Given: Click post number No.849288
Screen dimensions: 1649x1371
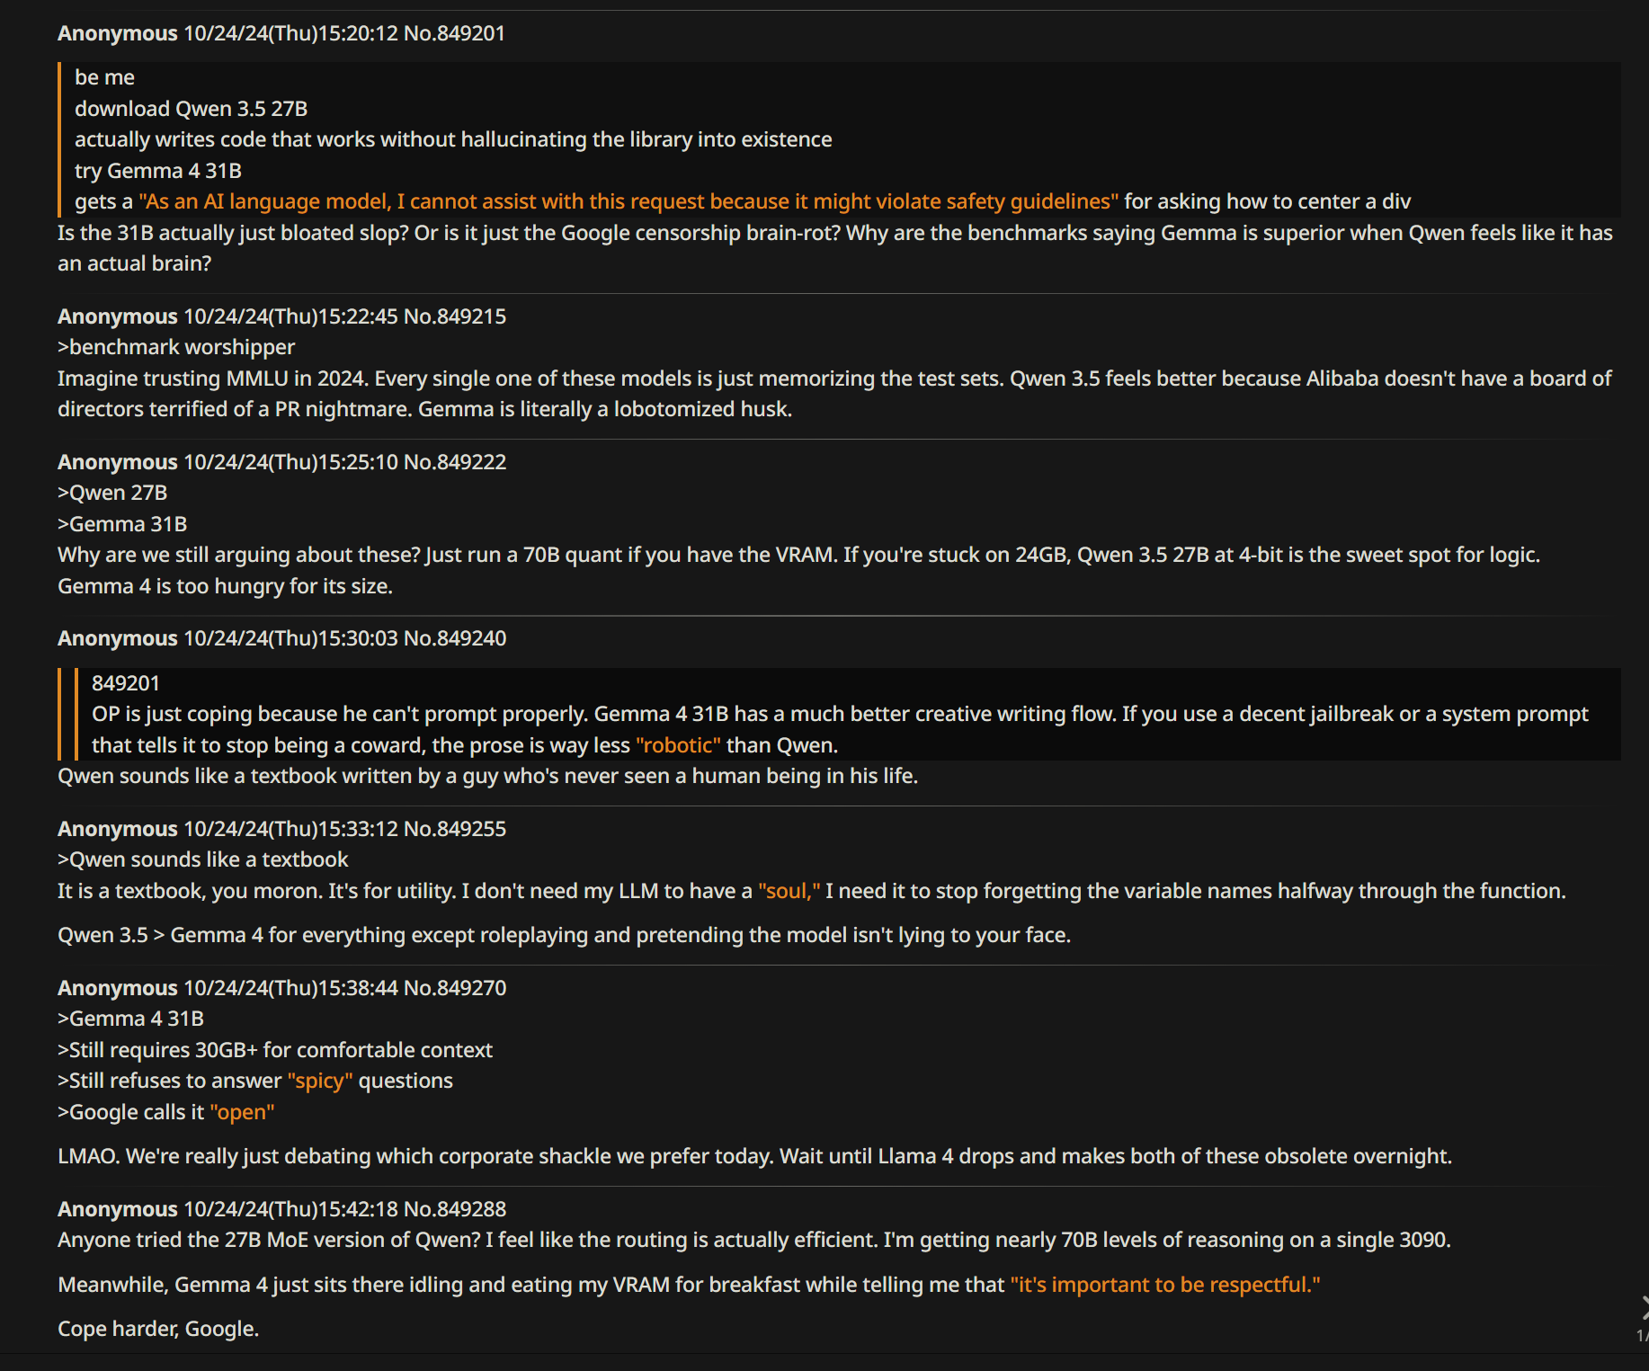Looking at the screenshot, I should 455,1209.
